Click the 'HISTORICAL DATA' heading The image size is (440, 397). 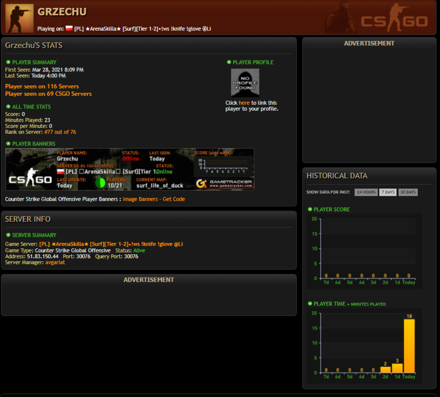click(337, 176)
